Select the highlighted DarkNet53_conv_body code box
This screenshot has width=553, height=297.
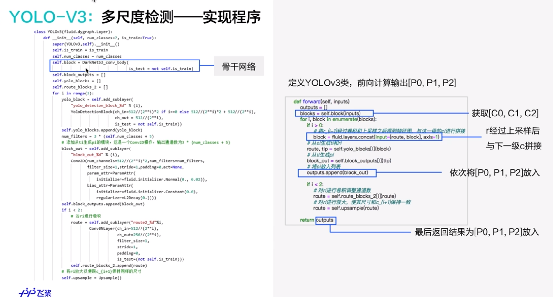pyautogui.click(x=125, y=65)
